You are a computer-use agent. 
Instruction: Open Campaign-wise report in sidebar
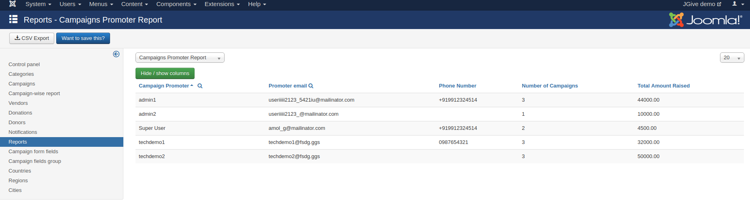click(x=34, y=94)
